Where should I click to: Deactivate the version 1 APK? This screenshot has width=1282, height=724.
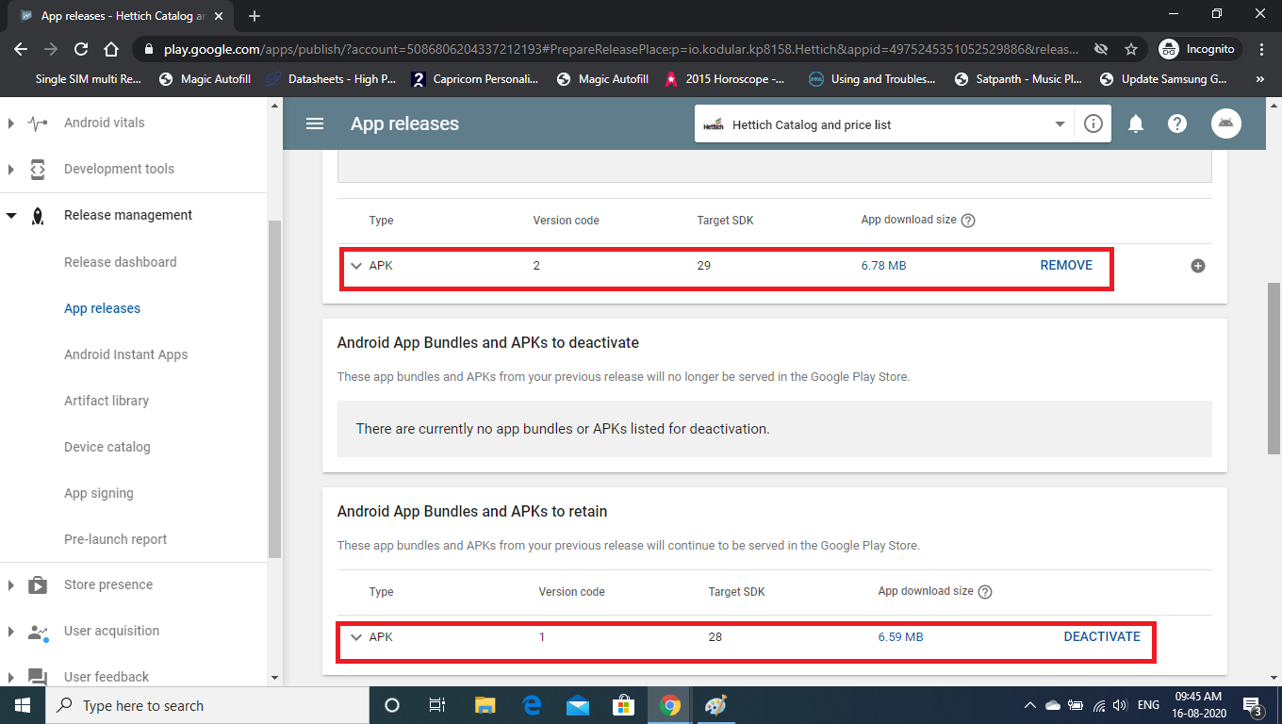coord(1102,637)
